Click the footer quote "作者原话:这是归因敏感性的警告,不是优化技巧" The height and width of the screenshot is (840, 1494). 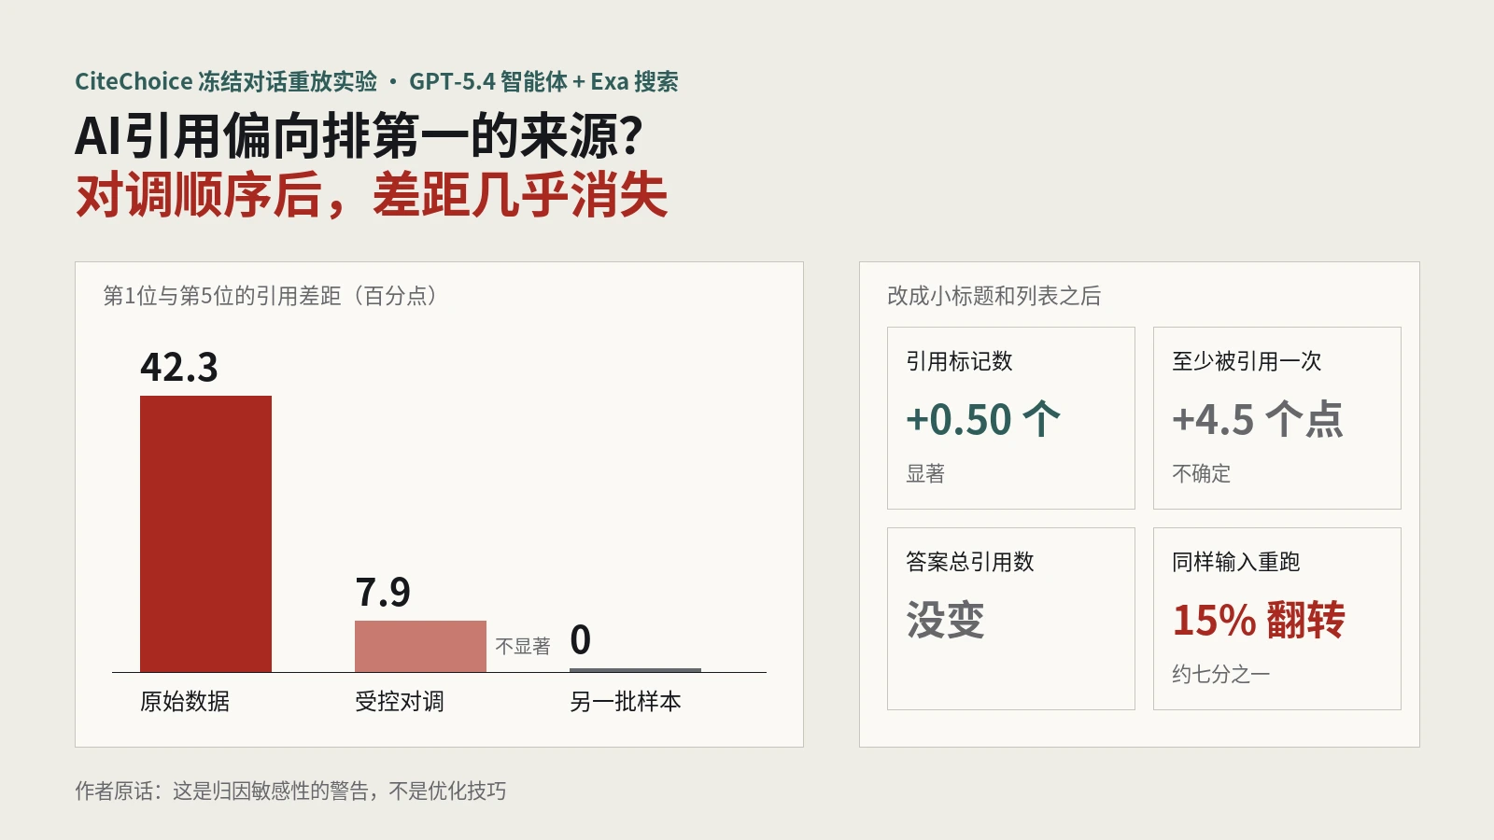coord(290,791)
